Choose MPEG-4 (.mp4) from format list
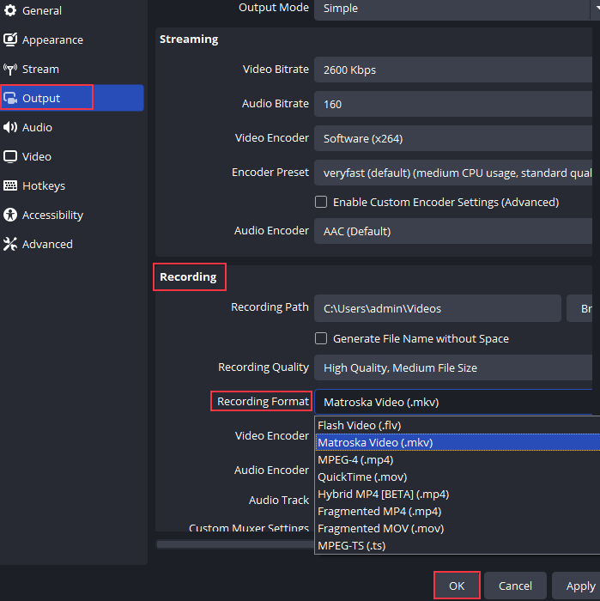 (x=357, y=460)
